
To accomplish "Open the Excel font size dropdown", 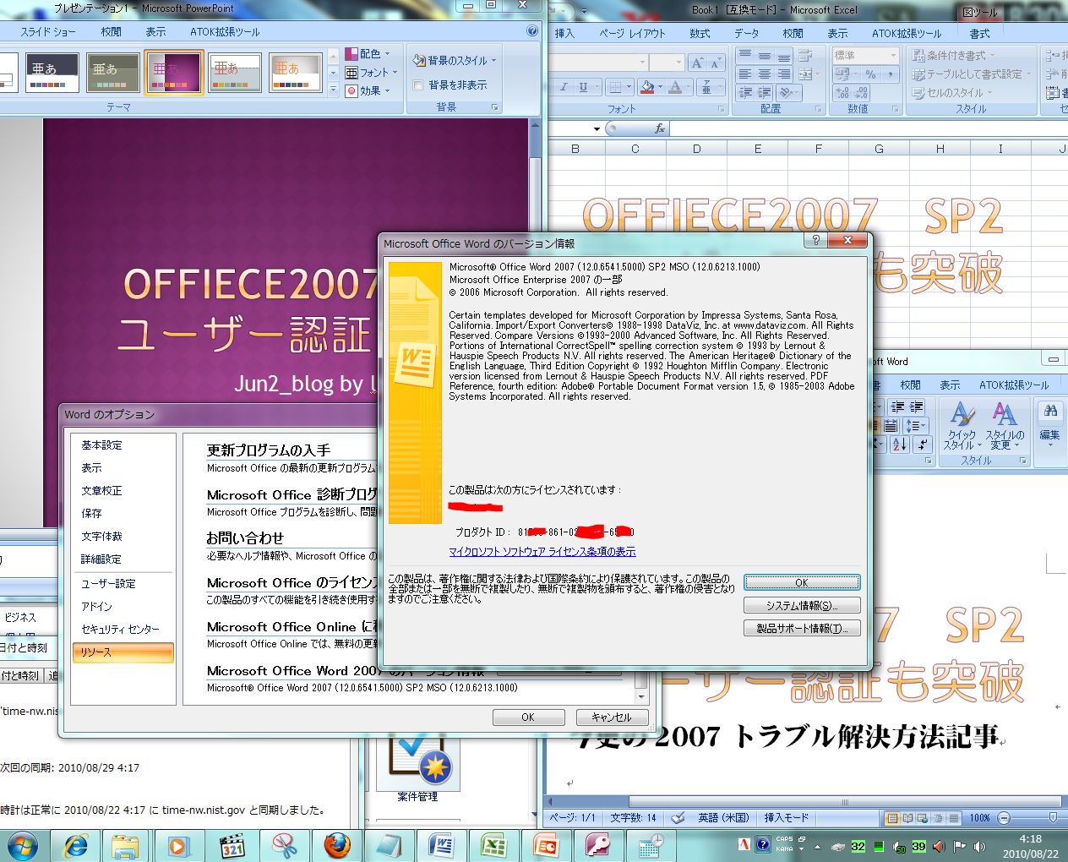I will (x=678, y=63).
